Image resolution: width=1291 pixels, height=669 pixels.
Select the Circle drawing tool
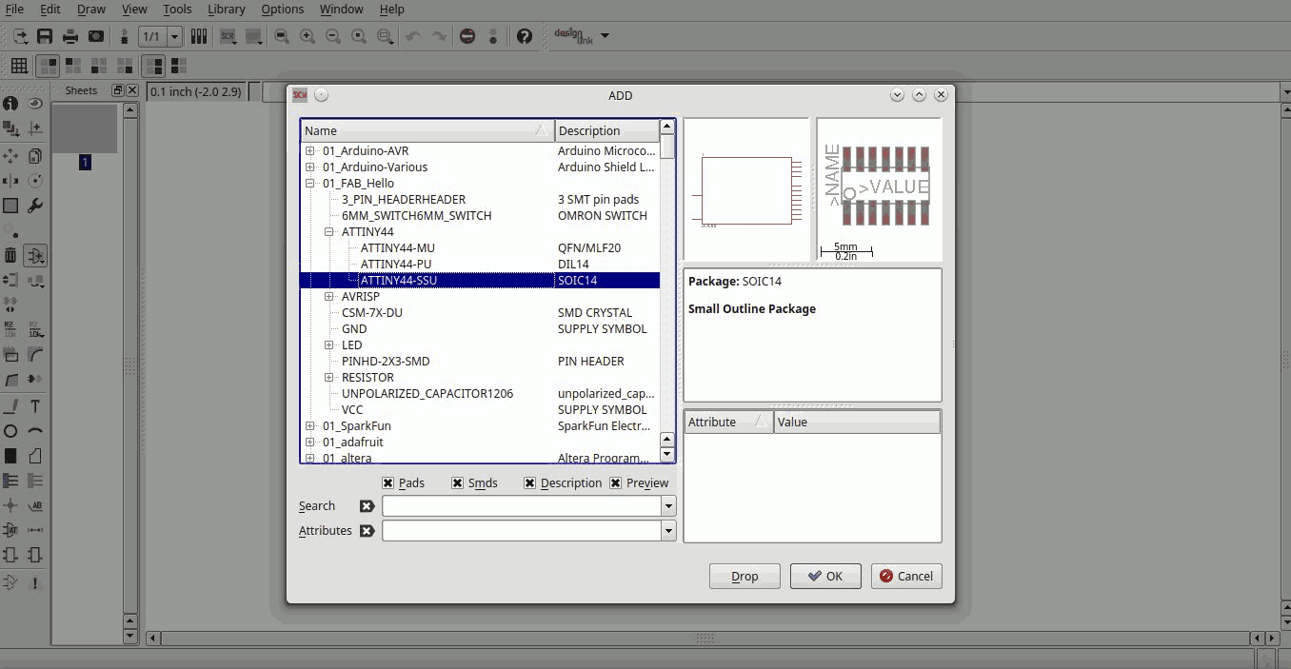[x=10, y=431]
